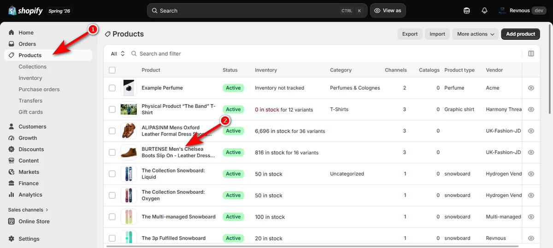Click the Snowboard: Liquid thumbnail
553x248 pixels.
click(x=129, y=174)
